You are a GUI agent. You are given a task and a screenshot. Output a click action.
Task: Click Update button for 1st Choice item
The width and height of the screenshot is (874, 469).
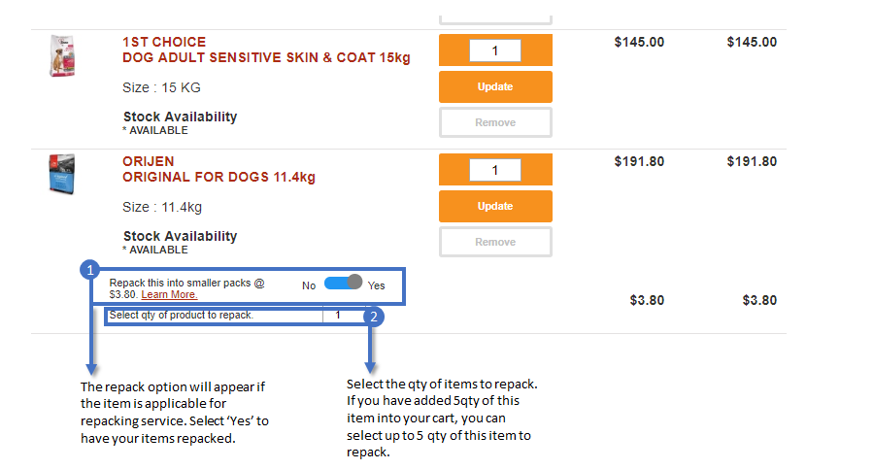click(495, 86)
